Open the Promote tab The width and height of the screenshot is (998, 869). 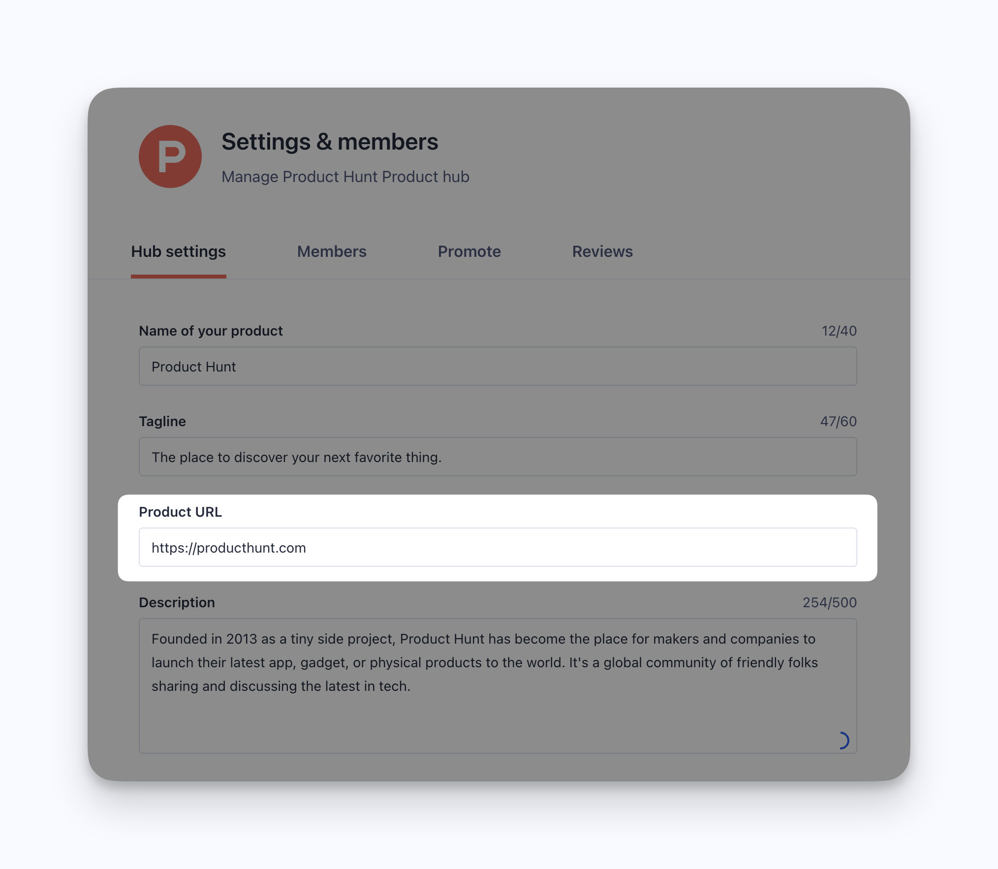(469, 251)
